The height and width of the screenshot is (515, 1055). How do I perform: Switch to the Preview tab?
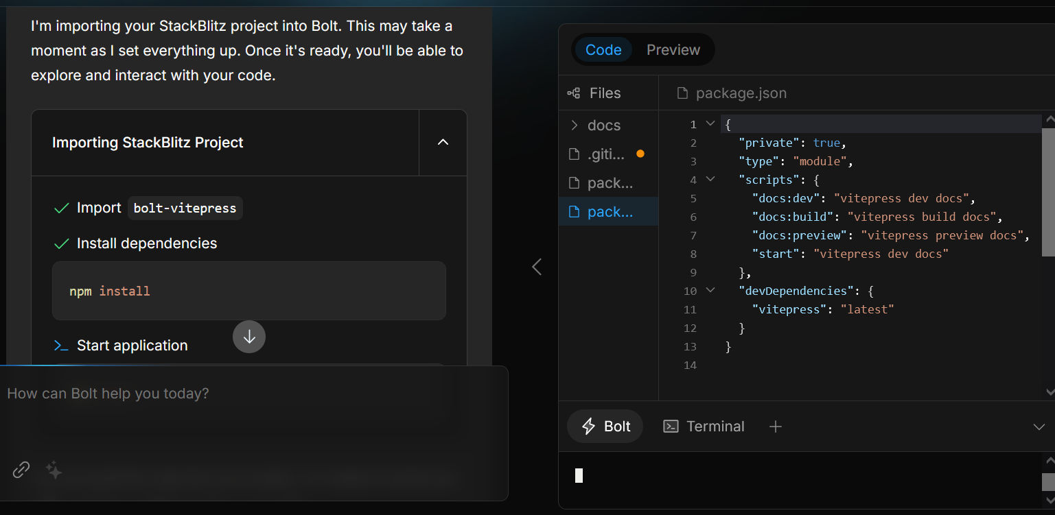pyautogui.click(x=673, y=50)
